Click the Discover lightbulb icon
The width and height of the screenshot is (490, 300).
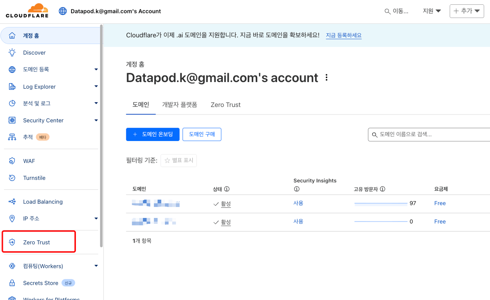click(12, 52)
